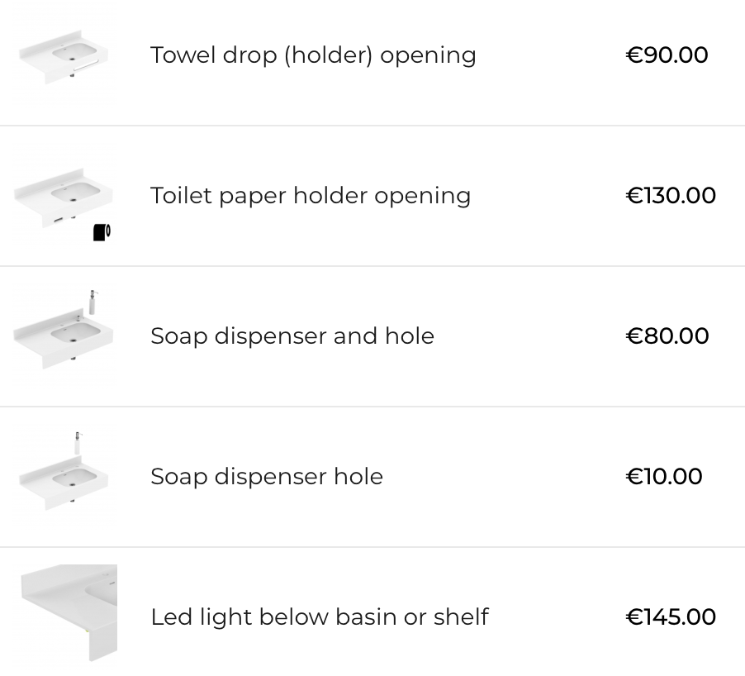
Task: Choose "Towel drop (holder) opening" option
Action: click(313, 55)
